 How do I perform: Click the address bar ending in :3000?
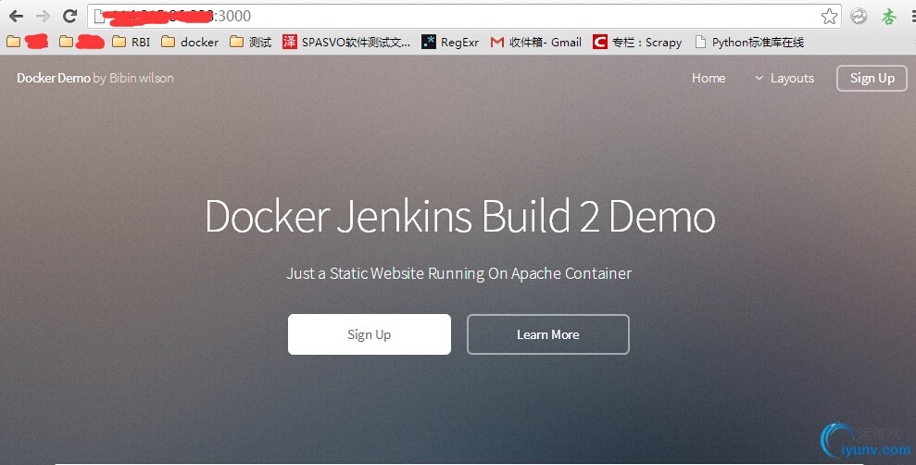coord(464,17)
